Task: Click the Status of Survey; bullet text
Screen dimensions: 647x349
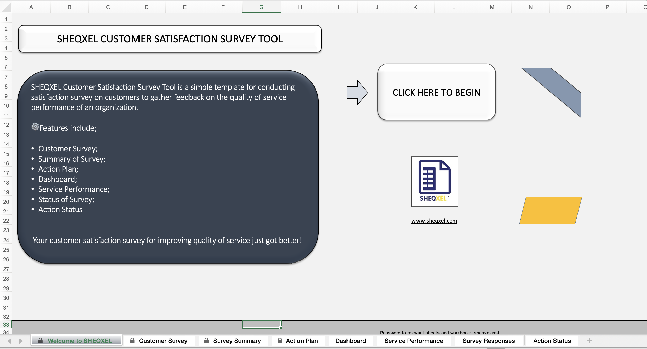Action: 66,199
